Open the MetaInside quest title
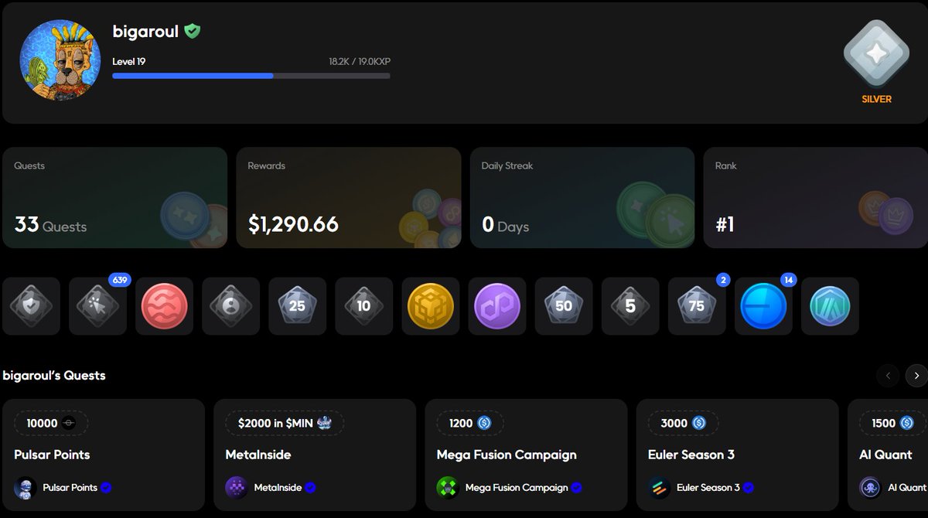The height and width of the screenshot is (518, 928). pyautogui.click(x=258, y=455)
